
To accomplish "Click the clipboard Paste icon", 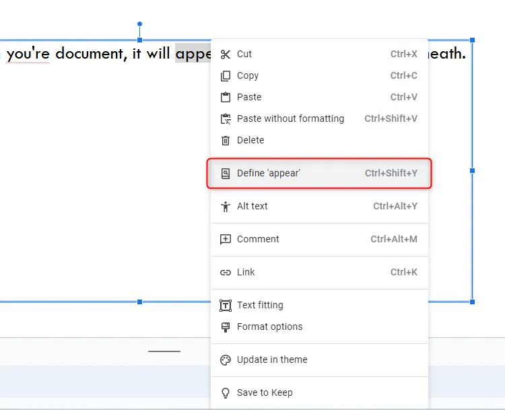I will (x=226, y=97).
